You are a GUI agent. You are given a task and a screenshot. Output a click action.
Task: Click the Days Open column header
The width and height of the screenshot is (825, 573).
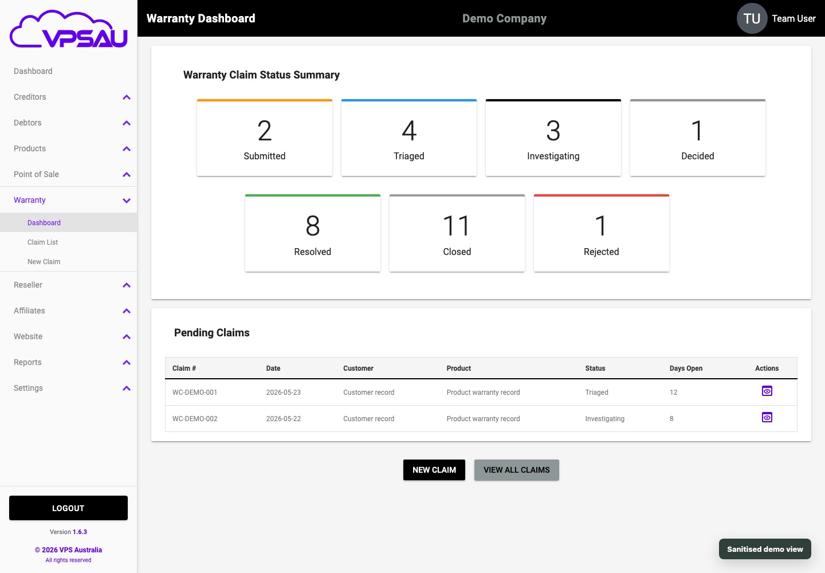point(686,368)
